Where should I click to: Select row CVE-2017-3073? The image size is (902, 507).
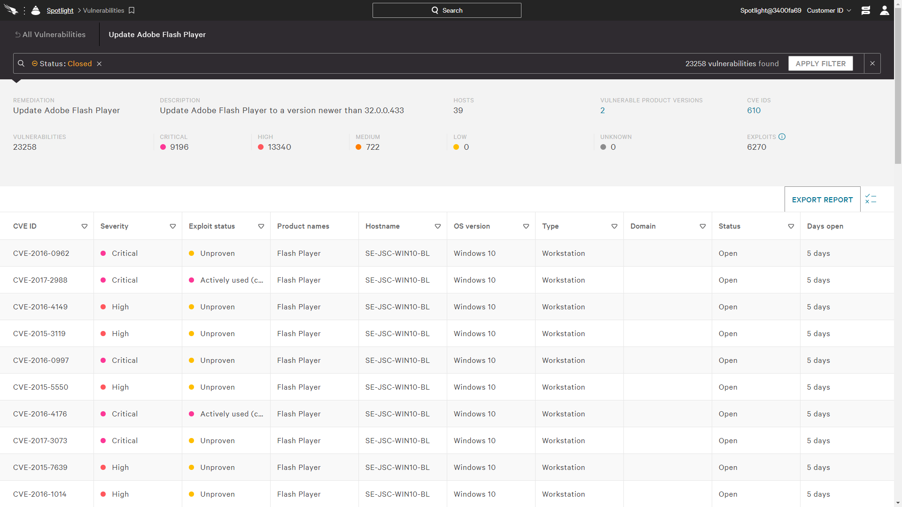447,440
